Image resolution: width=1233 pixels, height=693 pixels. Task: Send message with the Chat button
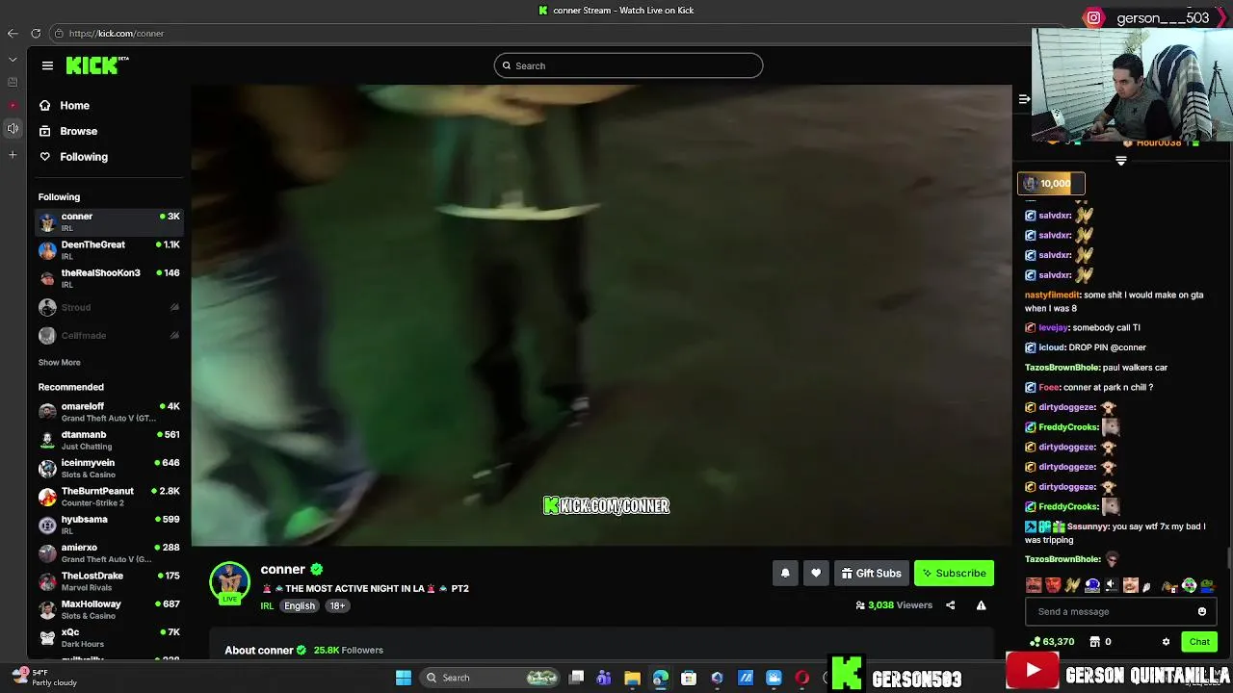click(x=1199, y=642)
